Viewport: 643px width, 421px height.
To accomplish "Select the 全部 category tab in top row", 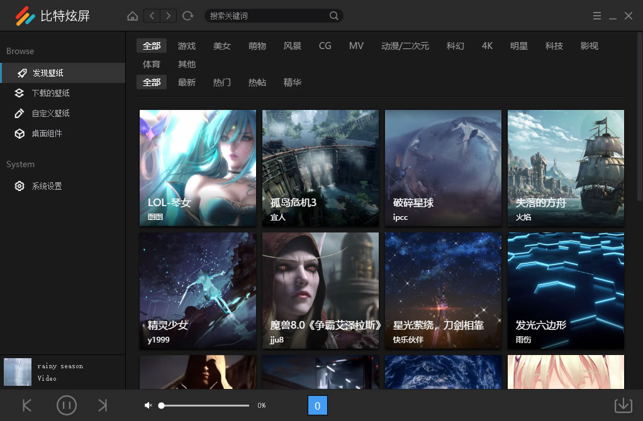I will [152, 46].
